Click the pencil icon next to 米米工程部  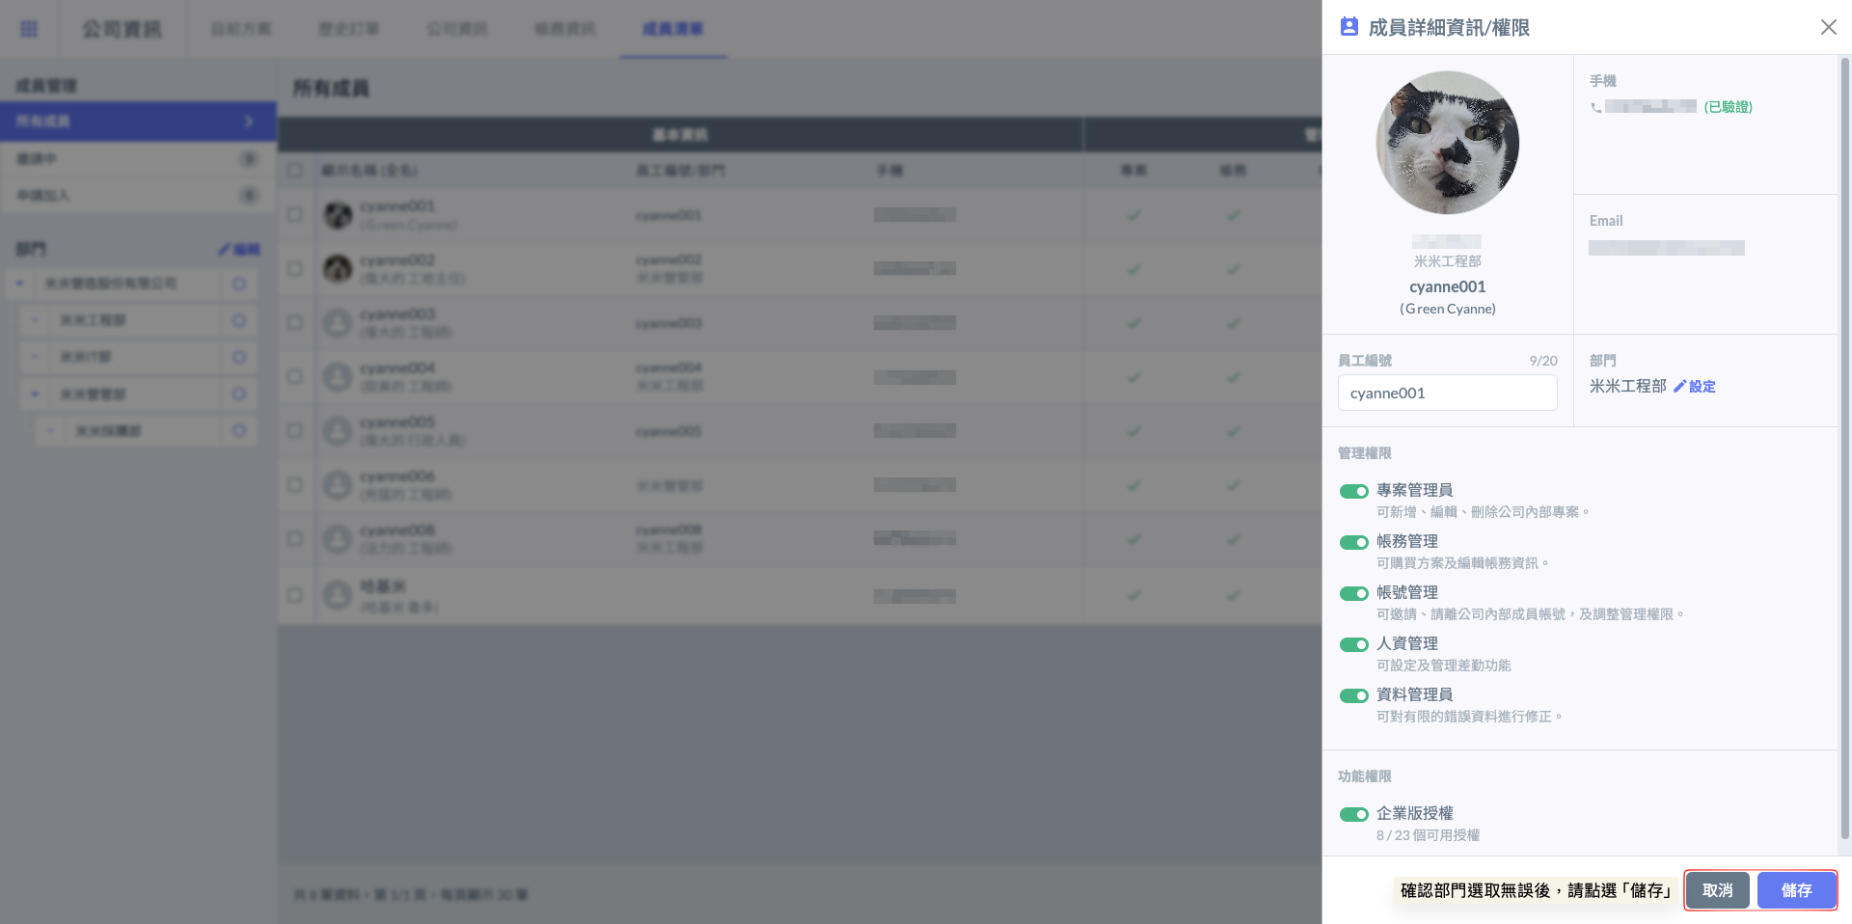pos(1679,386)
